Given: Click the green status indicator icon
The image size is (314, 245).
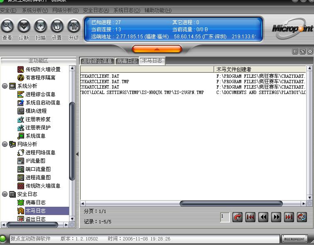Looking at the screenshot, I should pos(3,239).
